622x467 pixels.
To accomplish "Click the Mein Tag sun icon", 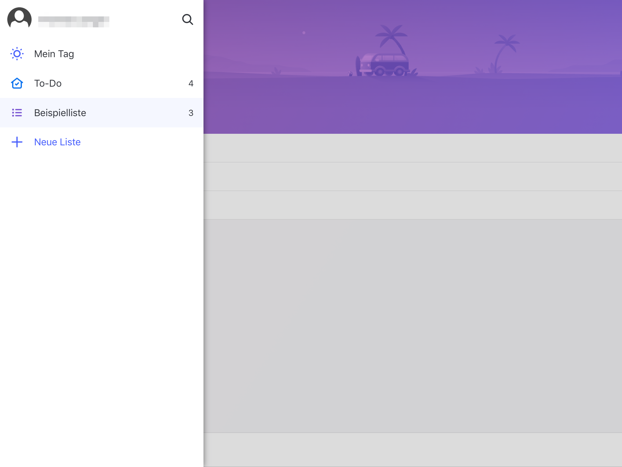I will (x=17, y=54).
